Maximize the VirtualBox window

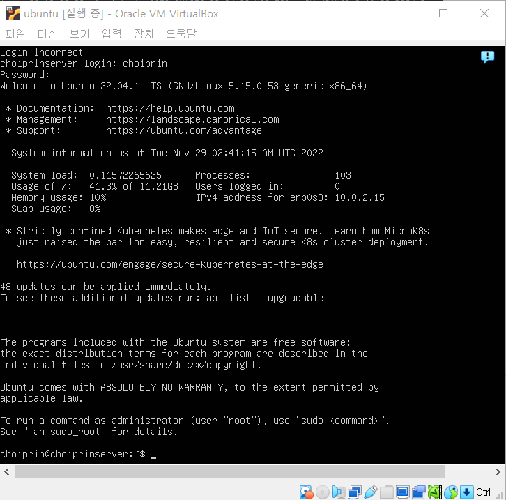[x=443, y=13]
